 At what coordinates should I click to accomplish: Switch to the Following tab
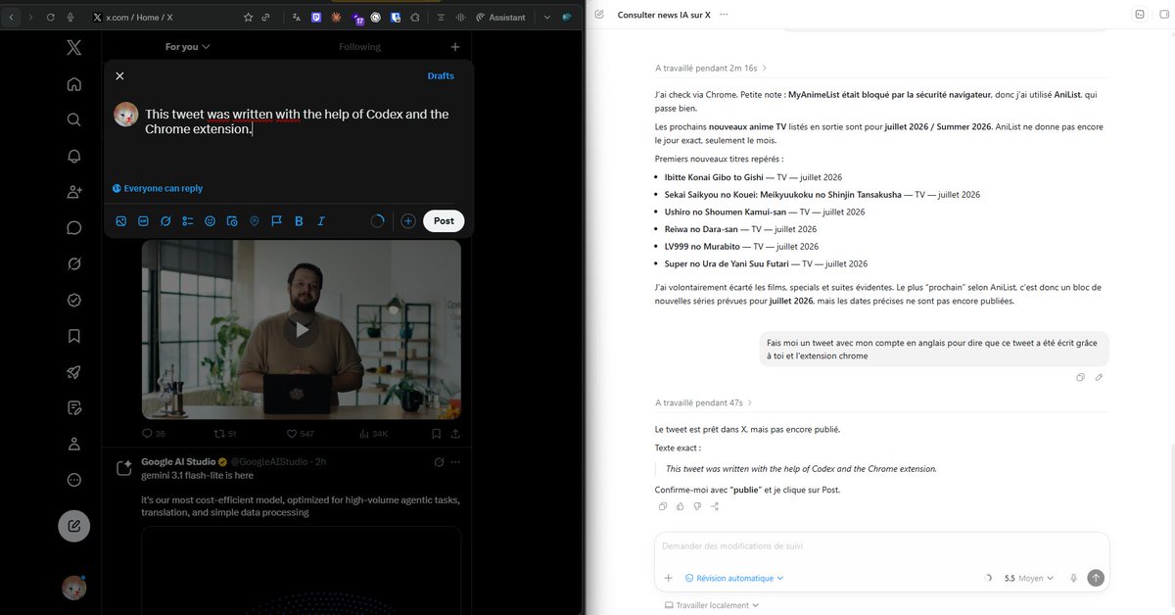click(359, 47)
